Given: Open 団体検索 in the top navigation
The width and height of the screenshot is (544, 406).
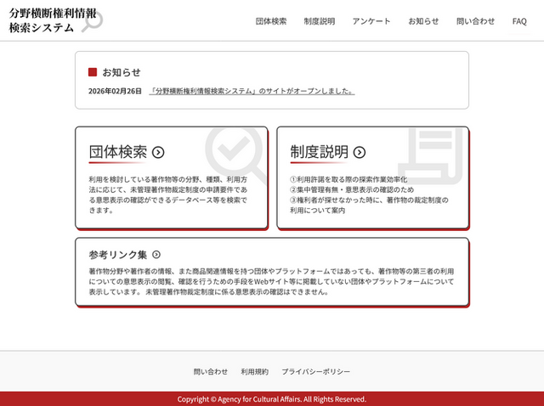Looking at the screenshot, I should (x=271, y=21).
